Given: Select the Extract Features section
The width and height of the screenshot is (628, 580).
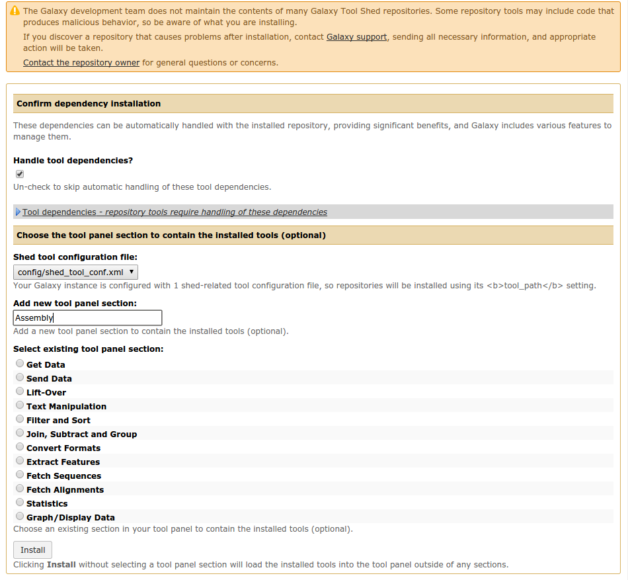Looking at the screenshot, I should pos(20,461).
